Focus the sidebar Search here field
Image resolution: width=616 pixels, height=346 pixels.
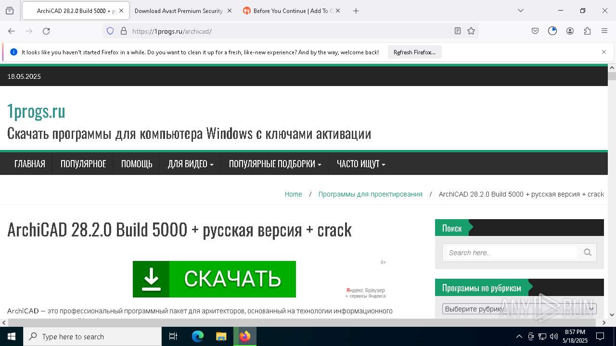tap(512, 253)
